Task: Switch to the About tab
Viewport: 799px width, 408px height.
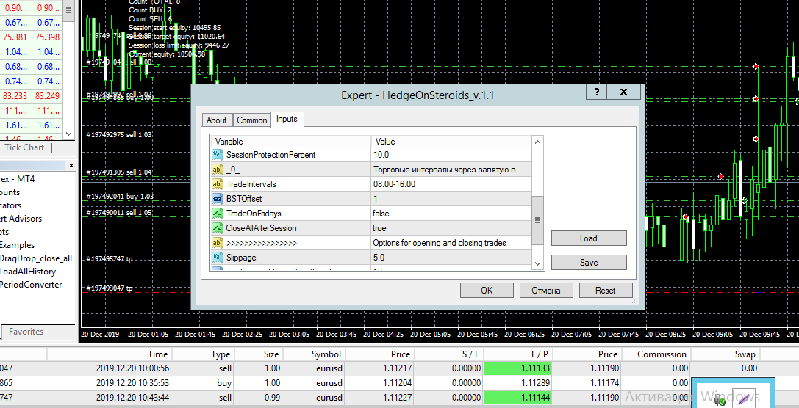Action: pos(217,120)
